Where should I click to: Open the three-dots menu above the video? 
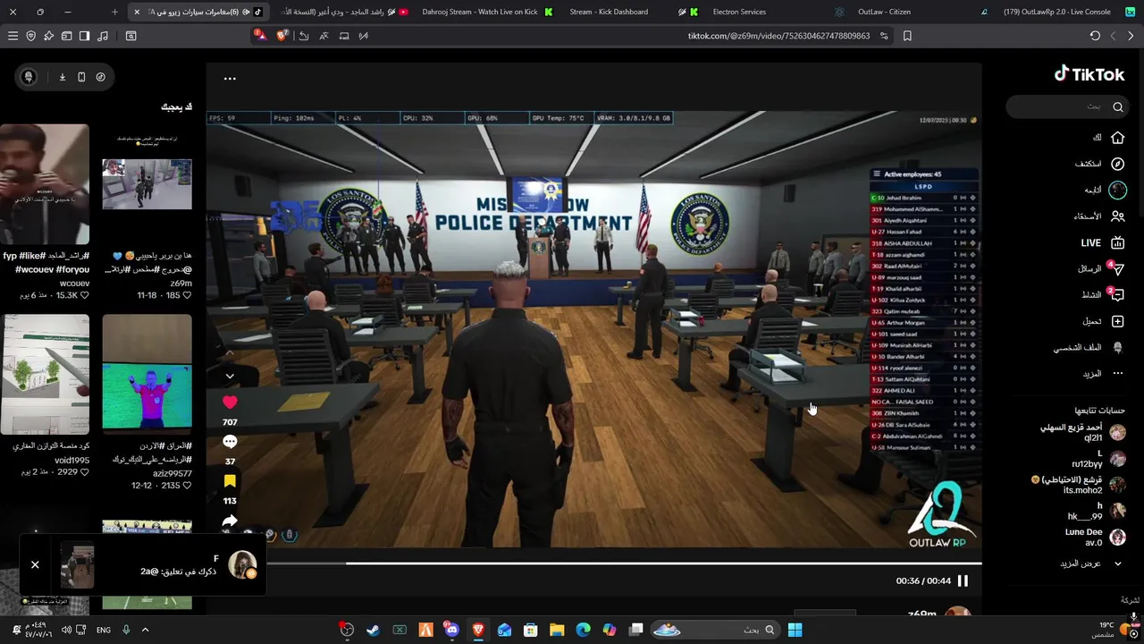[230, 79]
